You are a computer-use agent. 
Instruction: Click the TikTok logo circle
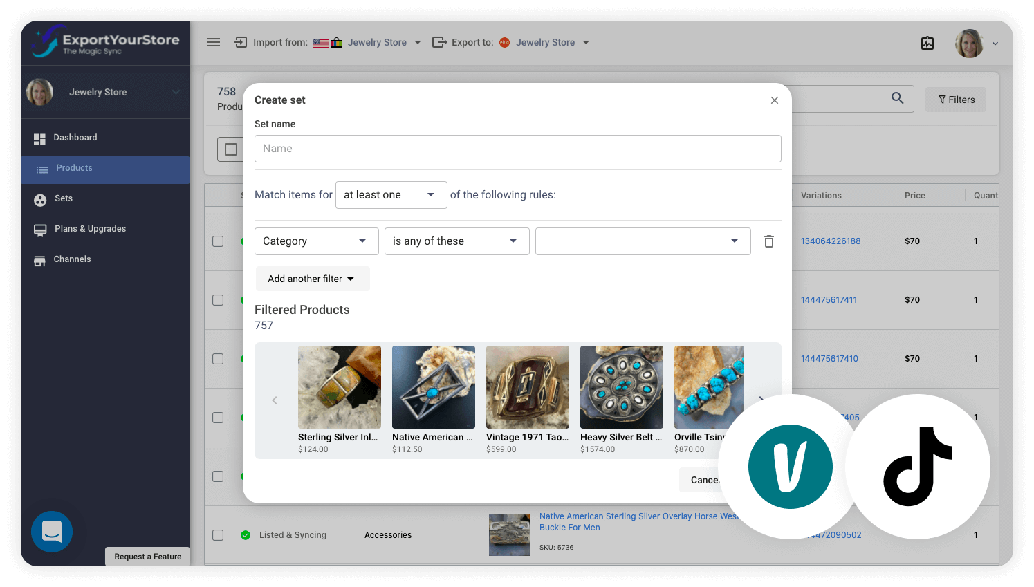click(918, 466)
